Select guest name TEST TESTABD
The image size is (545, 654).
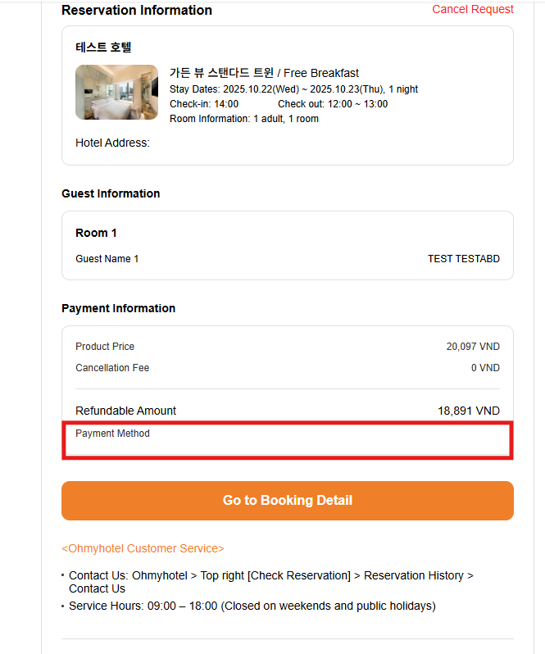click(x=463, y=259)
